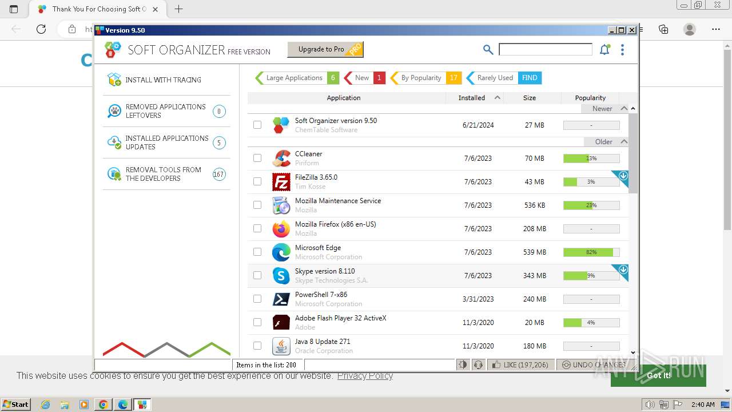This screenshot has height=412, width=732.
Task: Click the Soft Organizer logo icon
Action: 113,50
